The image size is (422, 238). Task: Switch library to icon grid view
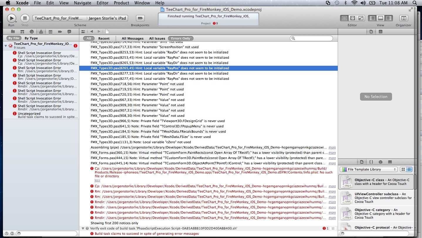tap(403, 169)
